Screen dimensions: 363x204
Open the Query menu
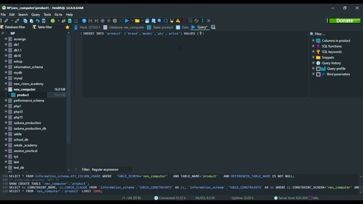tap(35, 15)
